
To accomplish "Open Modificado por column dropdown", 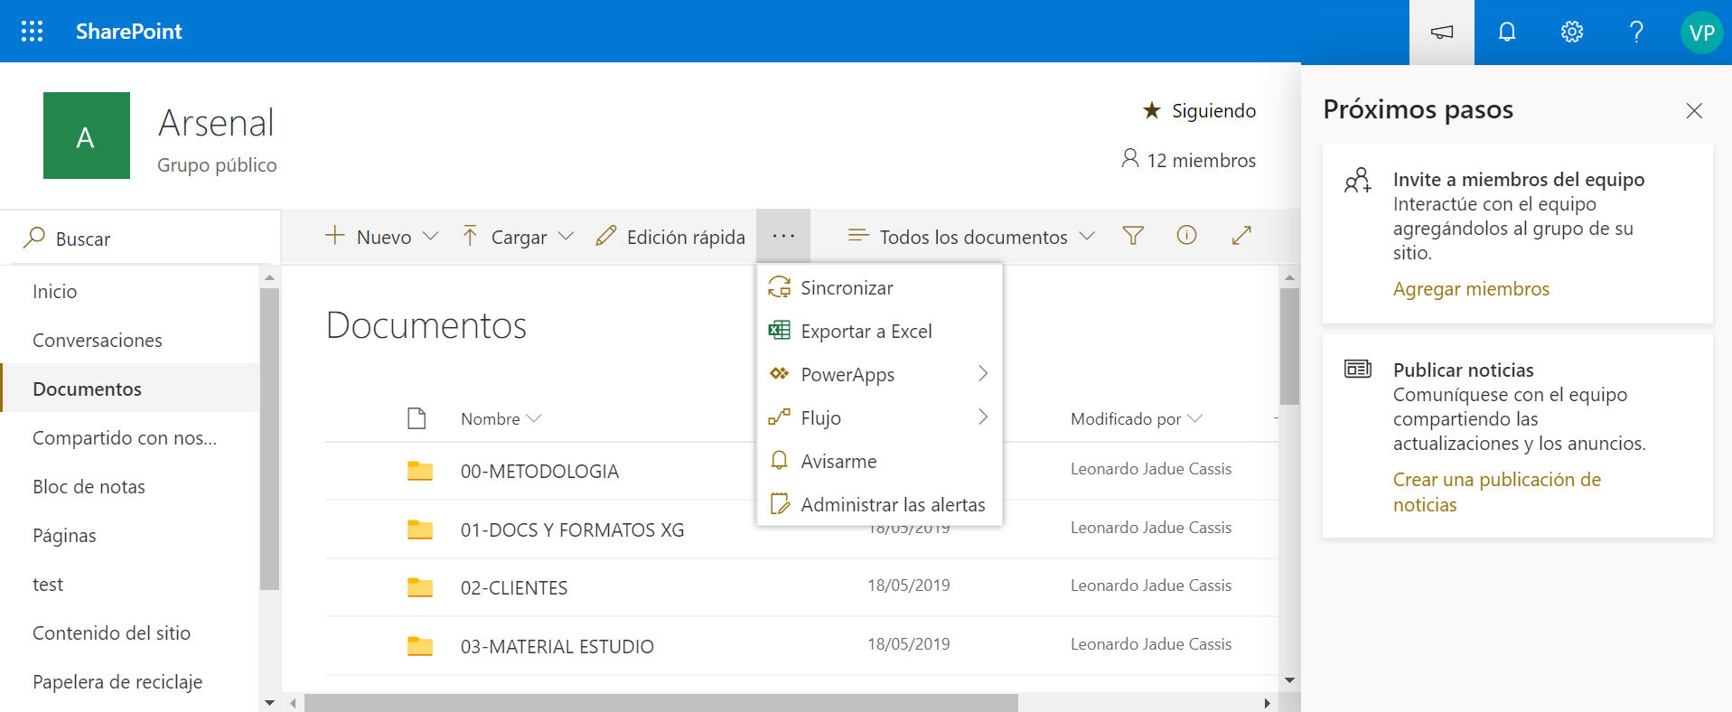I will coord(1137,418).
